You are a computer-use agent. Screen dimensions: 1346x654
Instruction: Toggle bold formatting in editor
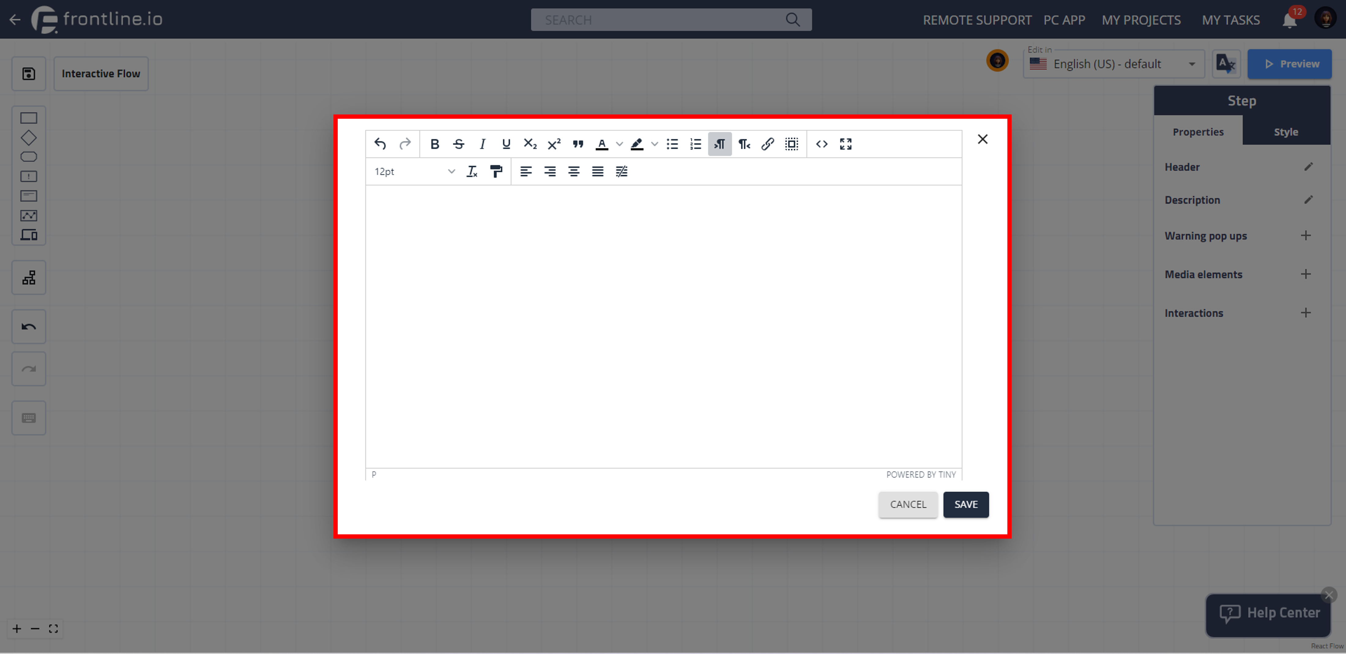pyautogui.click(x=434, y=144)
